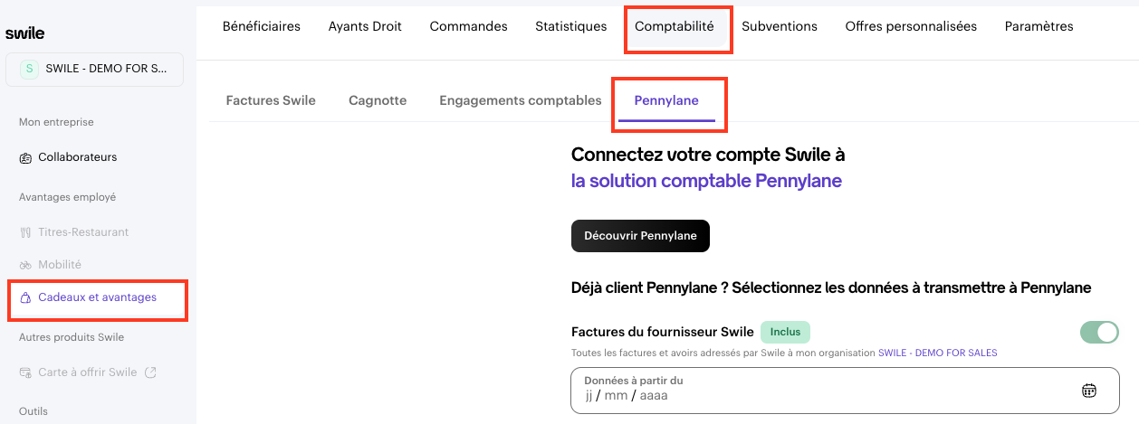The height and width of the screenshot is (424, 1139).
Task: Click the green S organization avatar
Action: (x=30, y=69)
